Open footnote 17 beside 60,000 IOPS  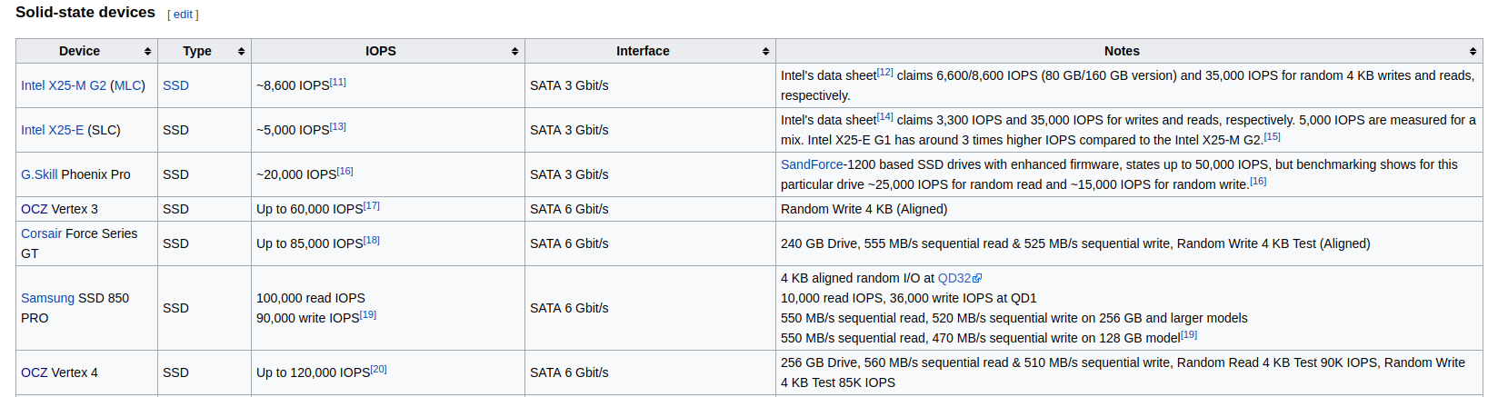[x=372, y=205]
